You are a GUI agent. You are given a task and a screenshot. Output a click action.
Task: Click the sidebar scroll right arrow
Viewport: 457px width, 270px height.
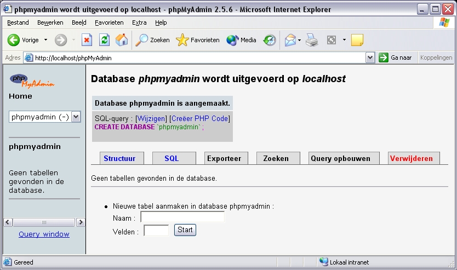(81, 222)
